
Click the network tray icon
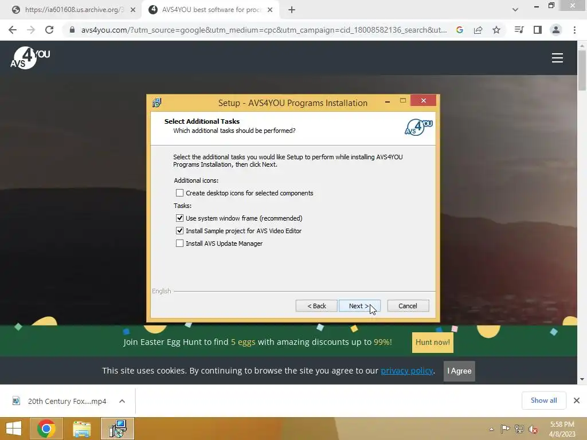click(x=519, y=429)
